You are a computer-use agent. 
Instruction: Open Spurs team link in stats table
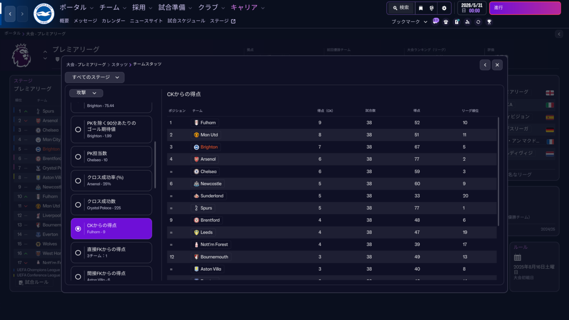click(206, 208)
